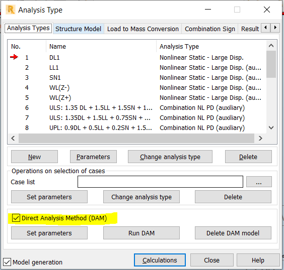Click the list scroll-down arrow

(x=271, y=128)
